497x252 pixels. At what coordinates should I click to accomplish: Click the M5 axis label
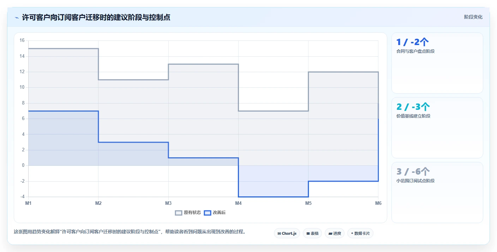coord(308,203)
